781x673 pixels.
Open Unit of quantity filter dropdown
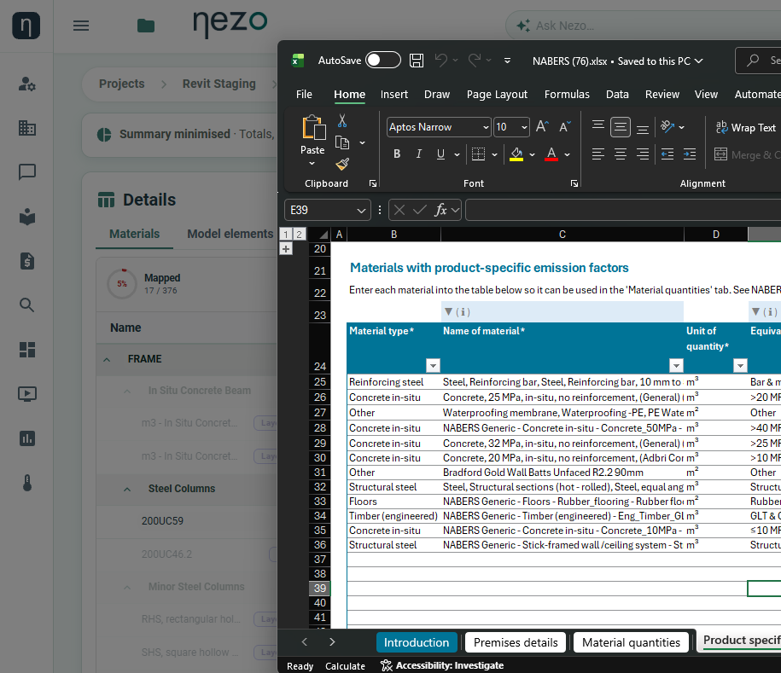pyautogui.click(x=740, y=366)
